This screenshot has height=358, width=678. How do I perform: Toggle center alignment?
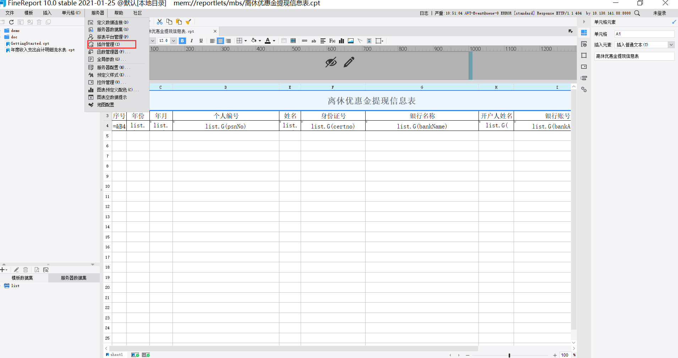click(x=220, y=41)
